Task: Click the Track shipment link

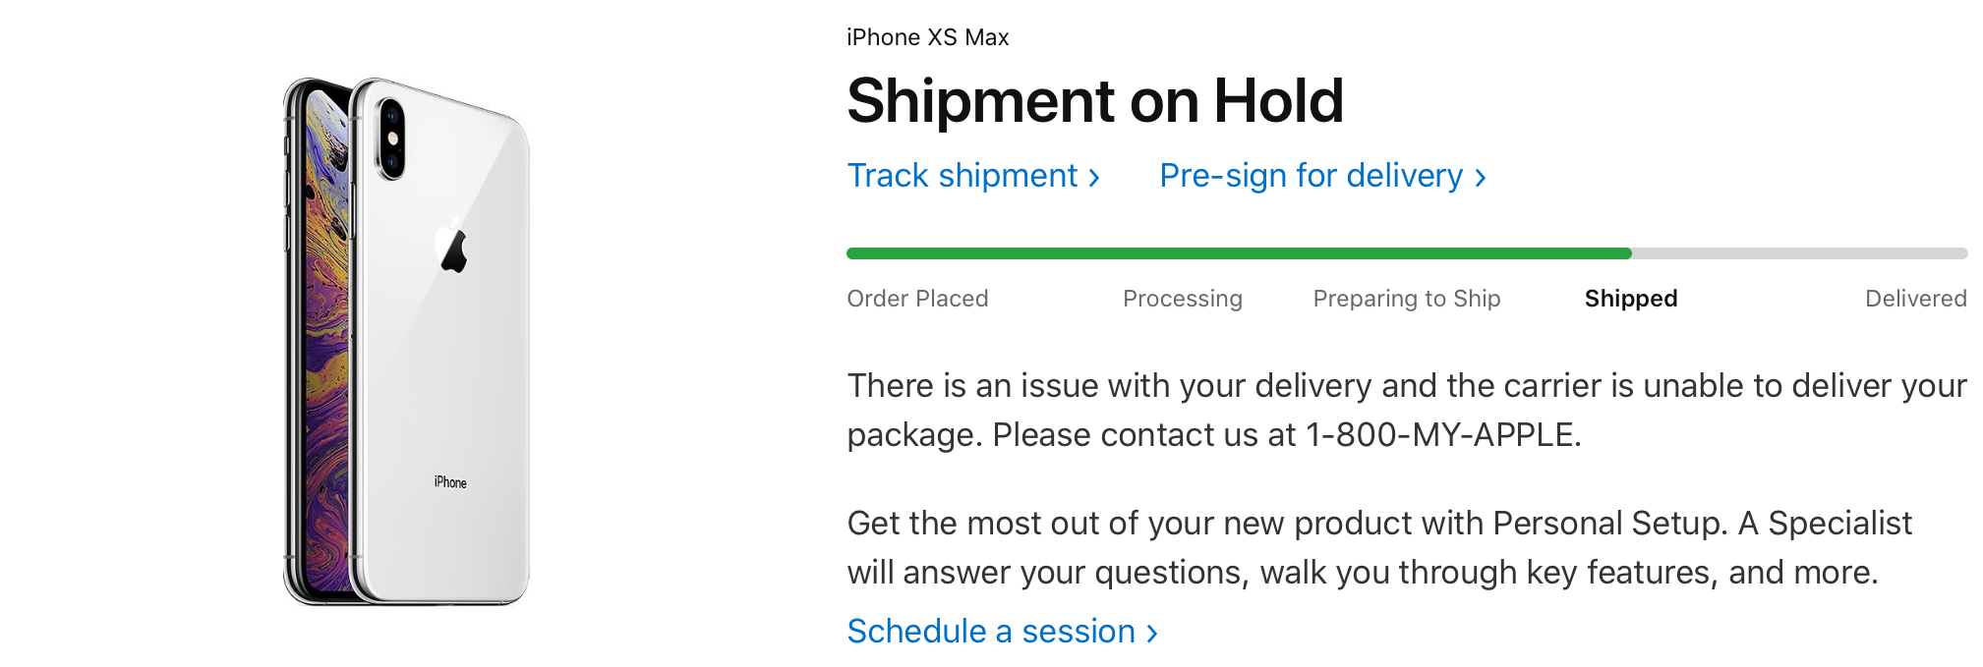Action: (x=962, y=176)
